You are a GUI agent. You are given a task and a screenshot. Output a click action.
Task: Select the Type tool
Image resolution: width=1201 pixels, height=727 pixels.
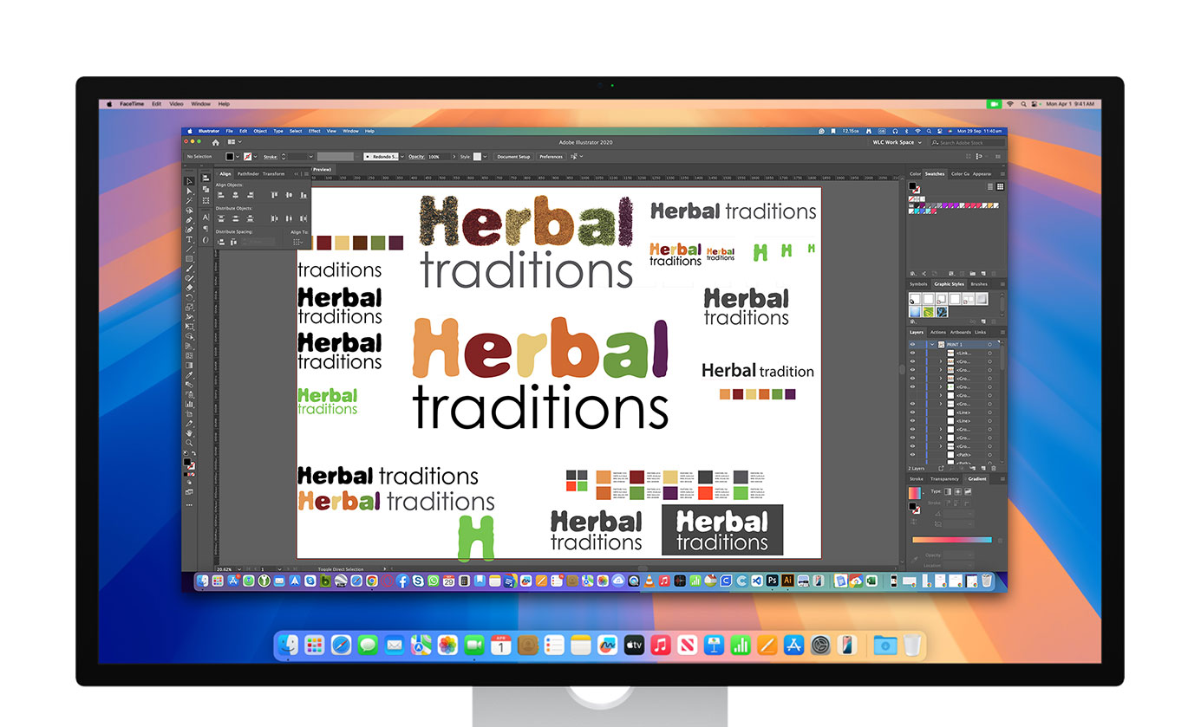(x=190, y=239)
